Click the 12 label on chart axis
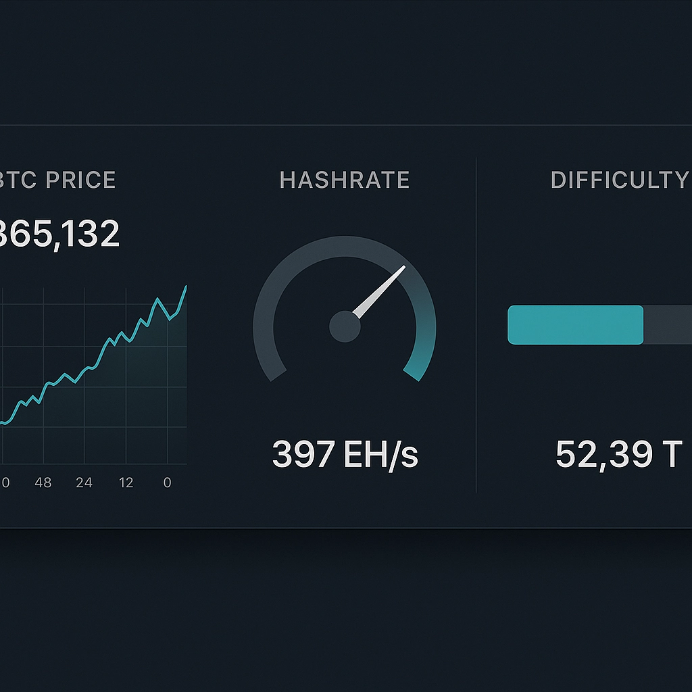 (x=126, y=483)
